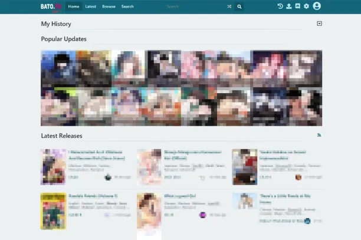Image resolution: width=361 pixels, height=240 pixels.
Task: Open the last cover in Popular Updates bottom row
Action: tap(304, 107)
